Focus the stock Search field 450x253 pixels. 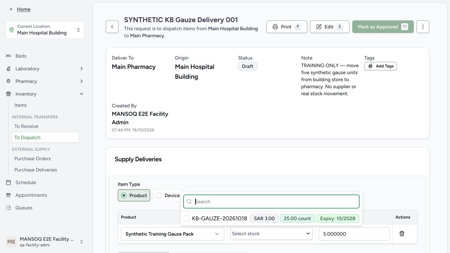pyautogui.click(x=271, y=202)
